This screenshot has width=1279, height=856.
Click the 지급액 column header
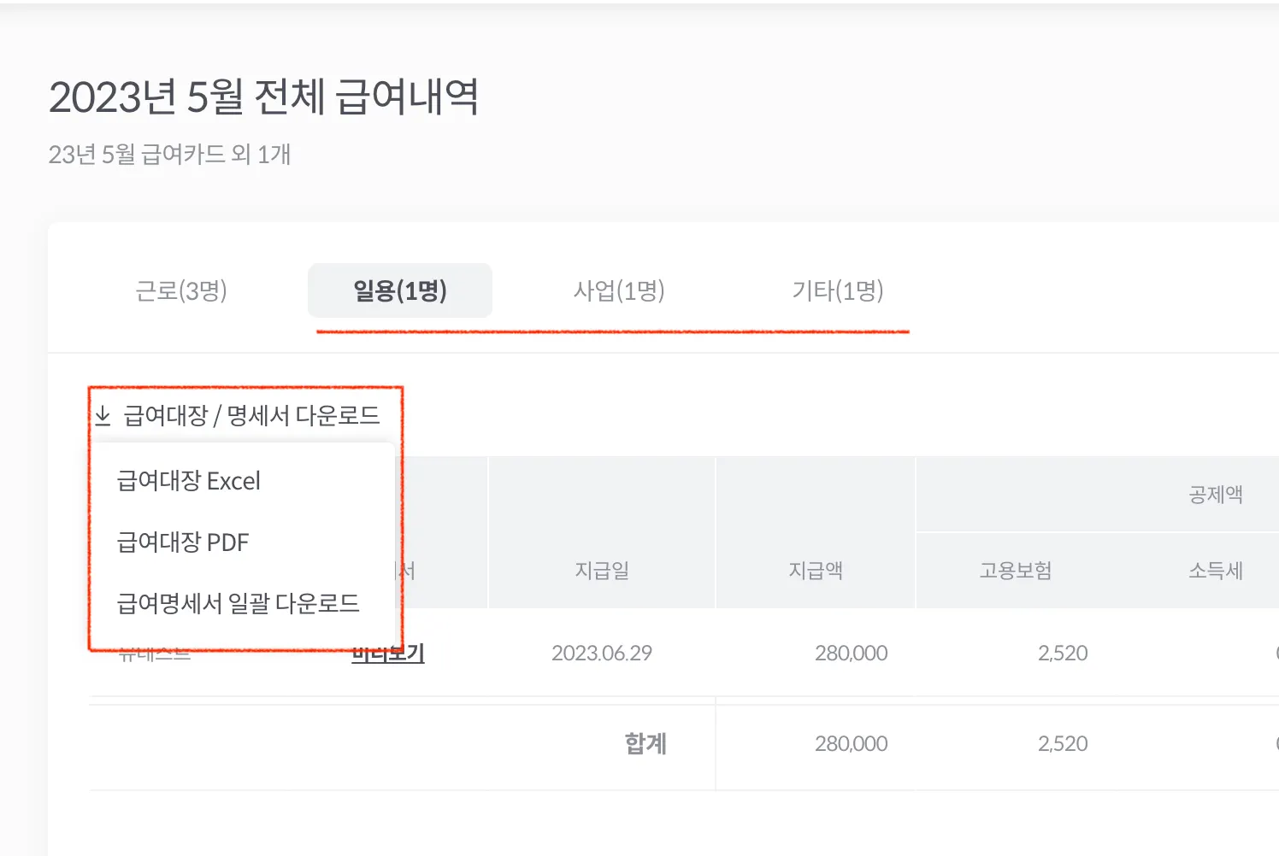(x=816, y=571)
